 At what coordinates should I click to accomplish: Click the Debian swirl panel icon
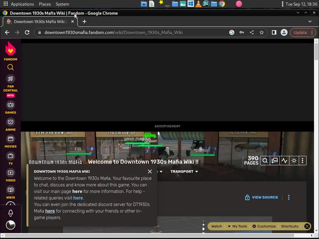(x=239, y=4)
